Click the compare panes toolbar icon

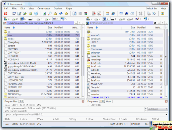(x=75, y=13)
